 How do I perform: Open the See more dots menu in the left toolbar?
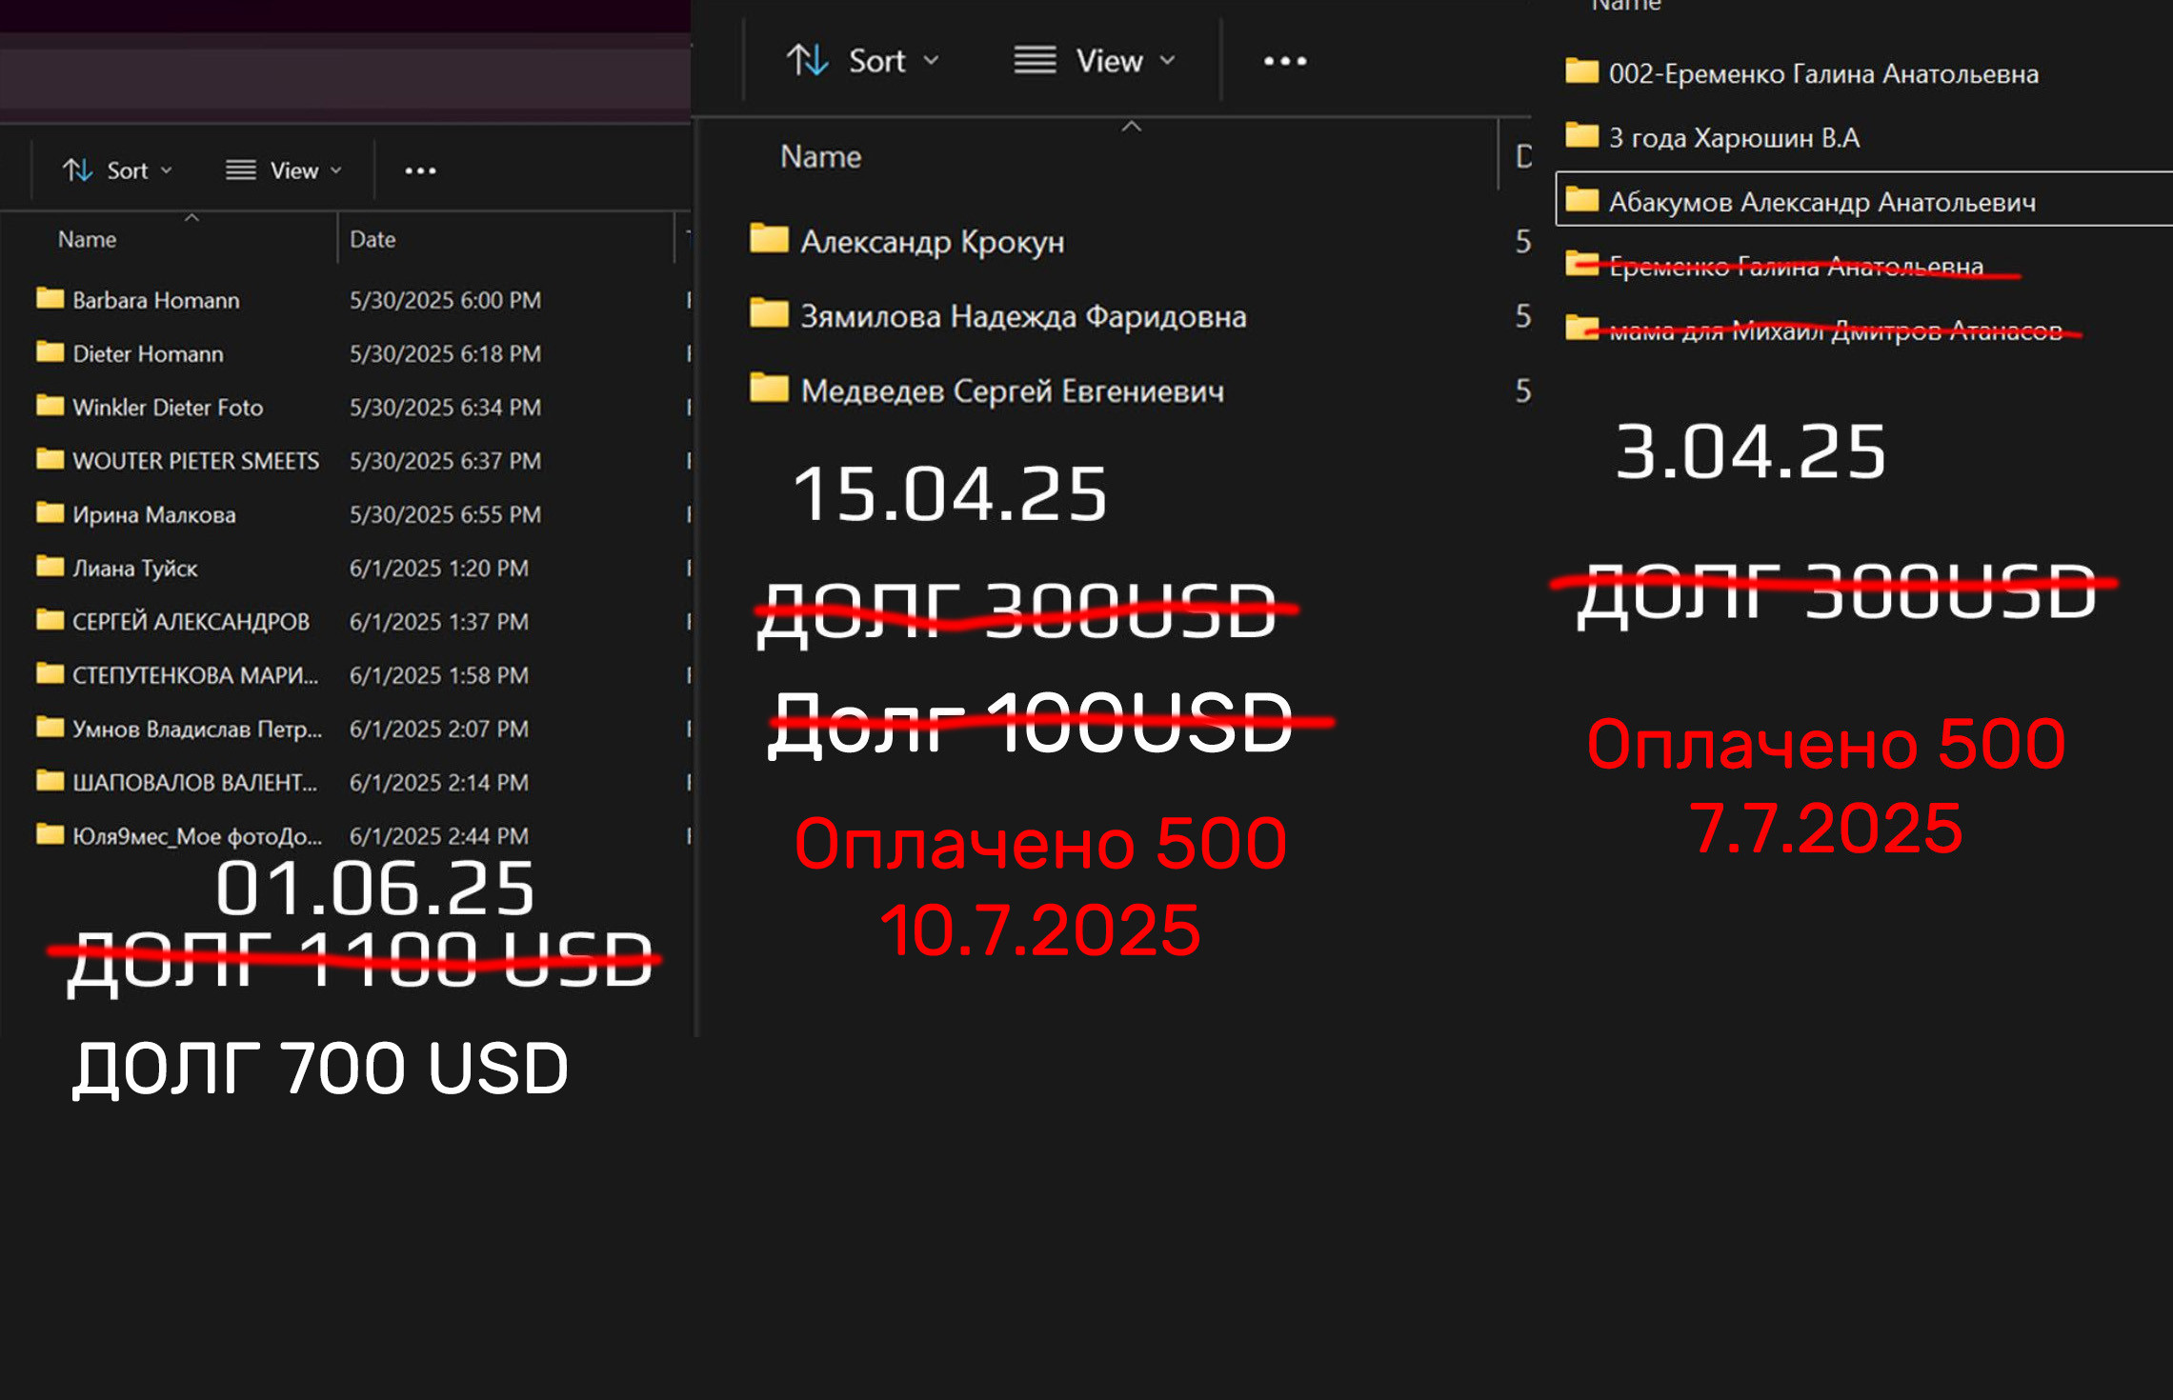click(x=420, y=170)
